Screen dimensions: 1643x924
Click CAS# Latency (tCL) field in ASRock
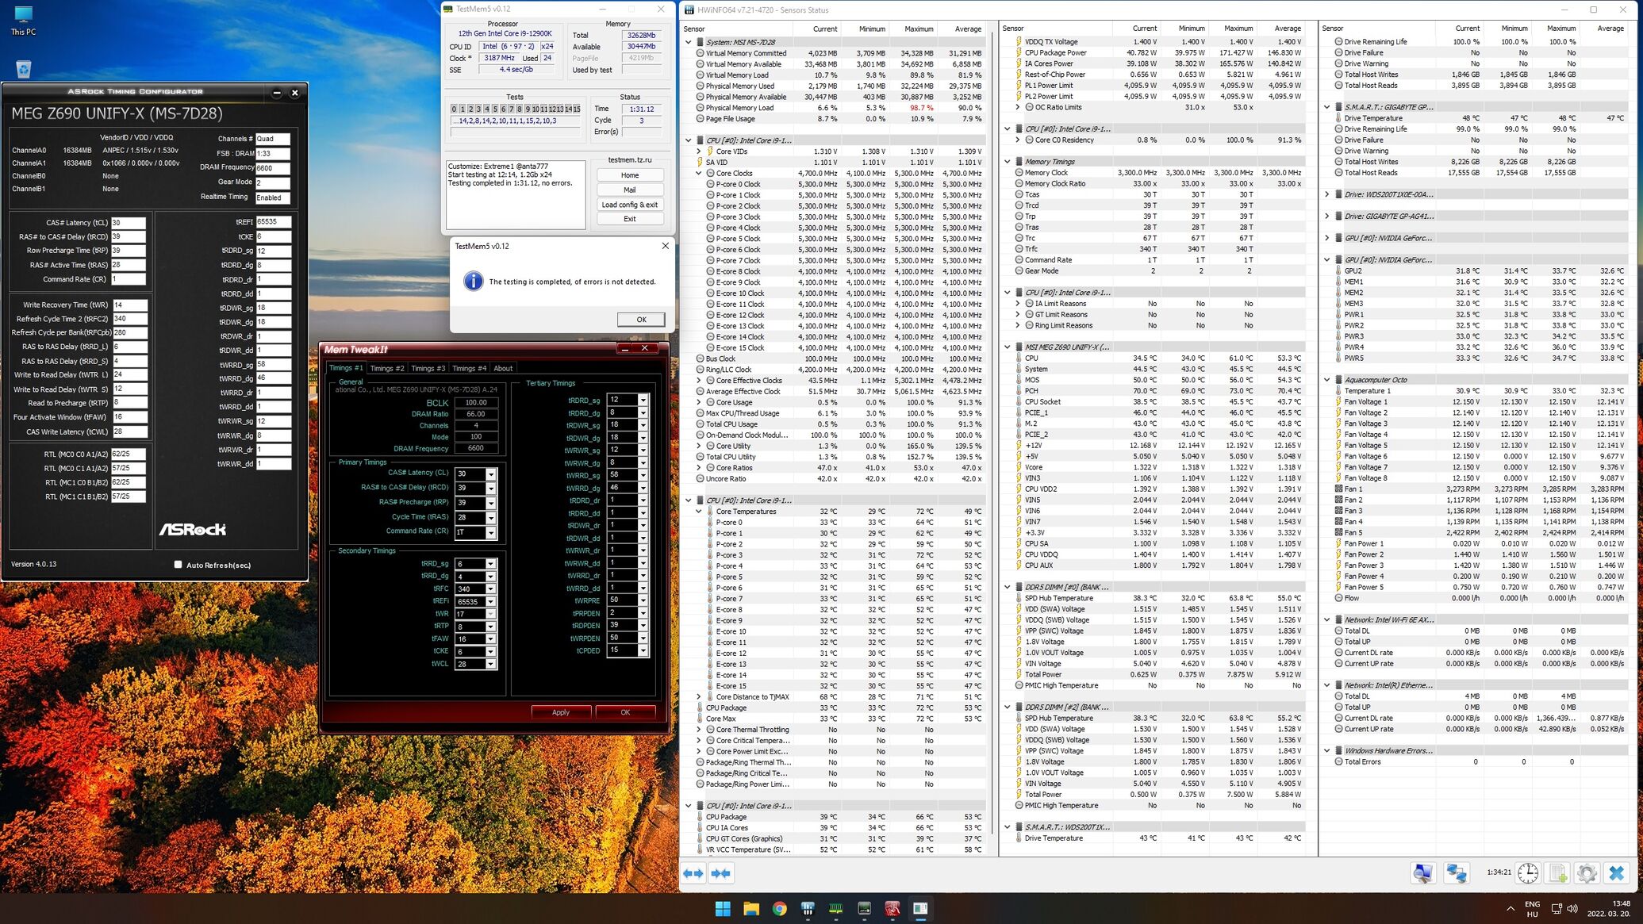coord(128,223)
